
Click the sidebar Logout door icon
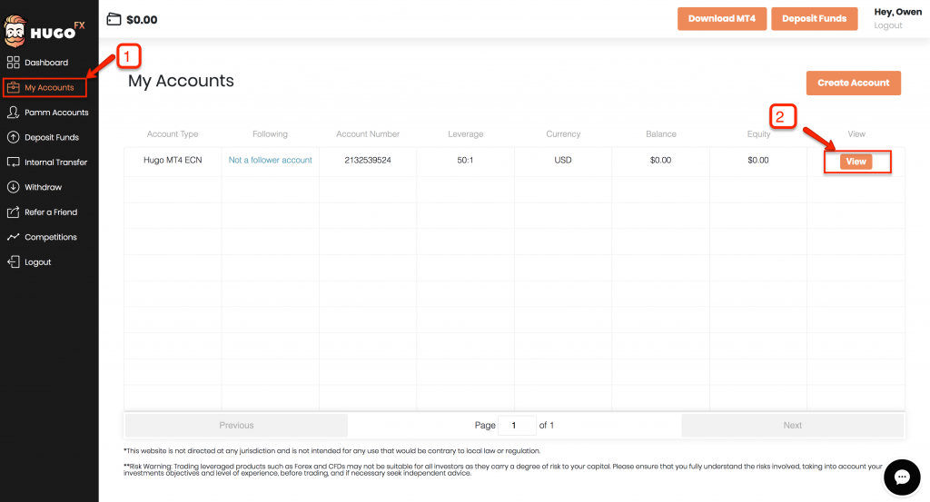[x=13, y=261]
